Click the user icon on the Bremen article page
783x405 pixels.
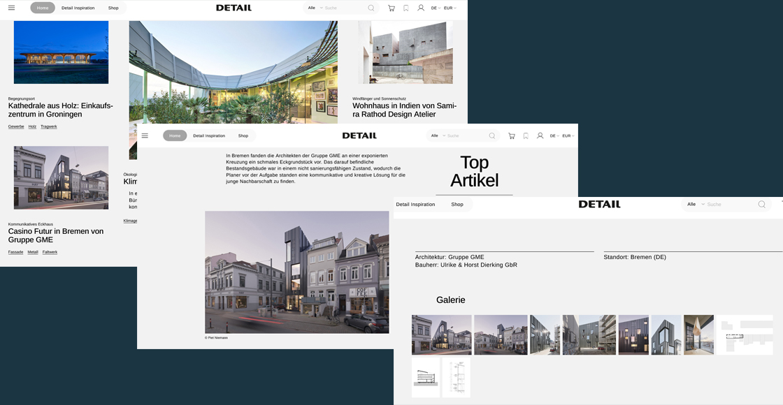coord(540,135)
